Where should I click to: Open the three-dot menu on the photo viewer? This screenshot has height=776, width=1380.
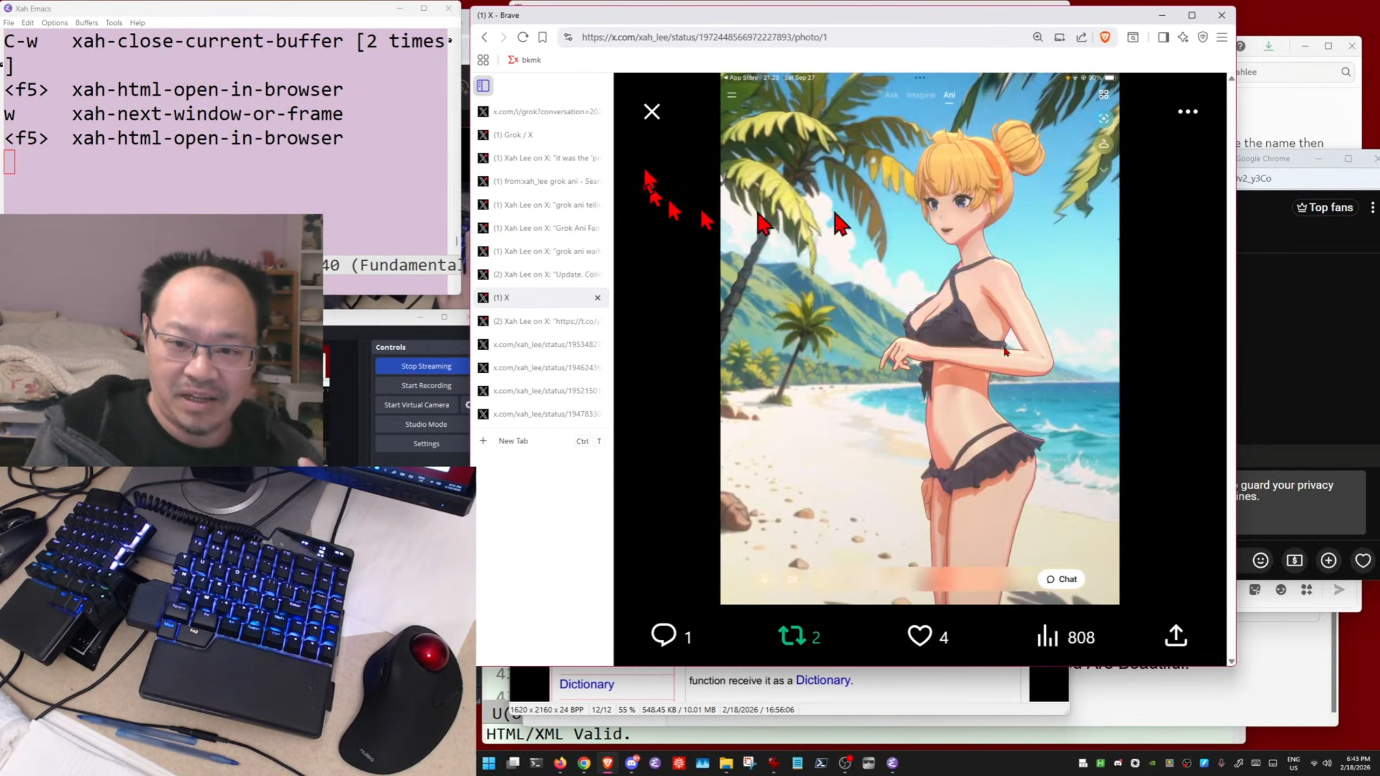click(1189, 112)
